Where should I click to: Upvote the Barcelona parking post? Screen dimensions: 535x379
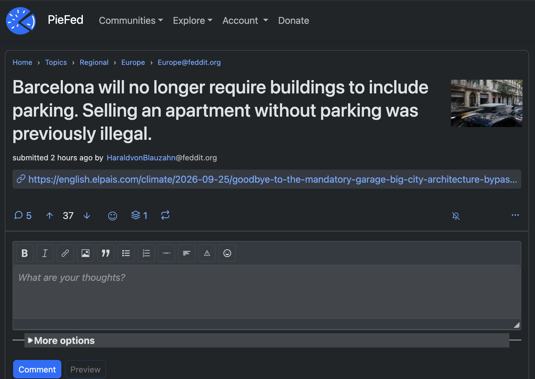pos(50,215)
